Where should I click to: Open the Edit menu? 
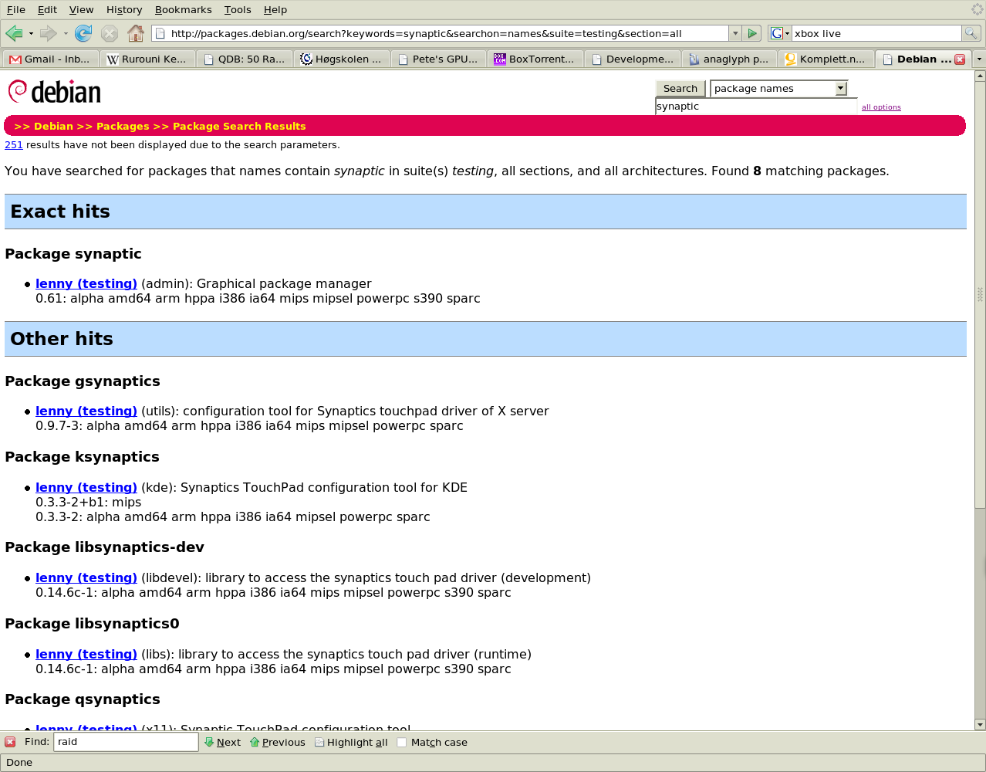(x=47, y=9)
